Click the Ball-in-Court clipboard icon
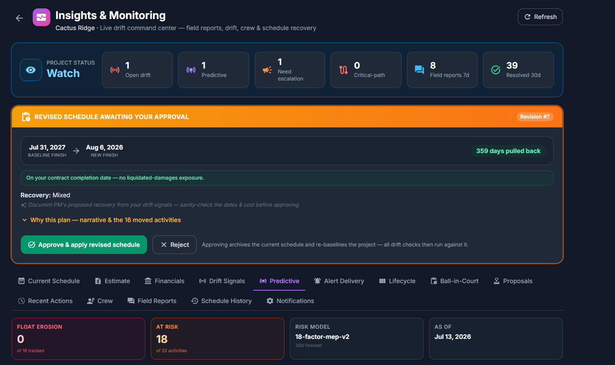This screenshot has height=365, width=615. click(434, 281)
